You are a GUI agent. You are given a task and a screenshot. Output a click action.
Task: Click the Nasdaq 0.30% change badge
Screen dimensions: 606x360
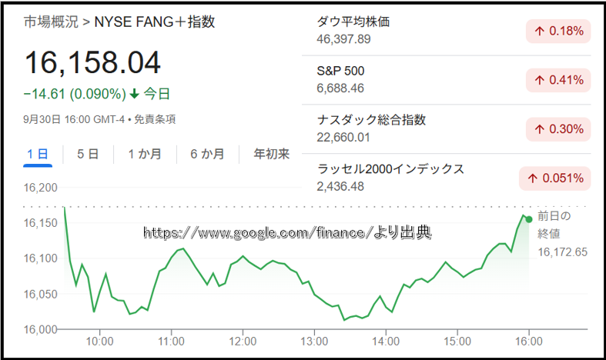[x=557, y=128]
